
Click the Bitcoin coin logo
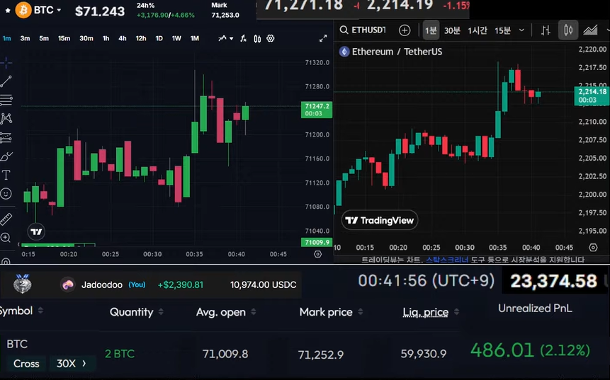tap(23, 10)
